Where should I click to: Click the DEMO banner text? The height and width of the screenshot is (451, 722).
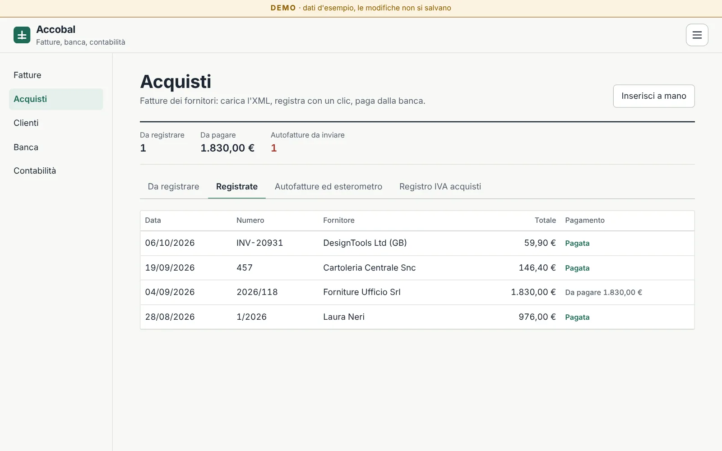(361, 8)
